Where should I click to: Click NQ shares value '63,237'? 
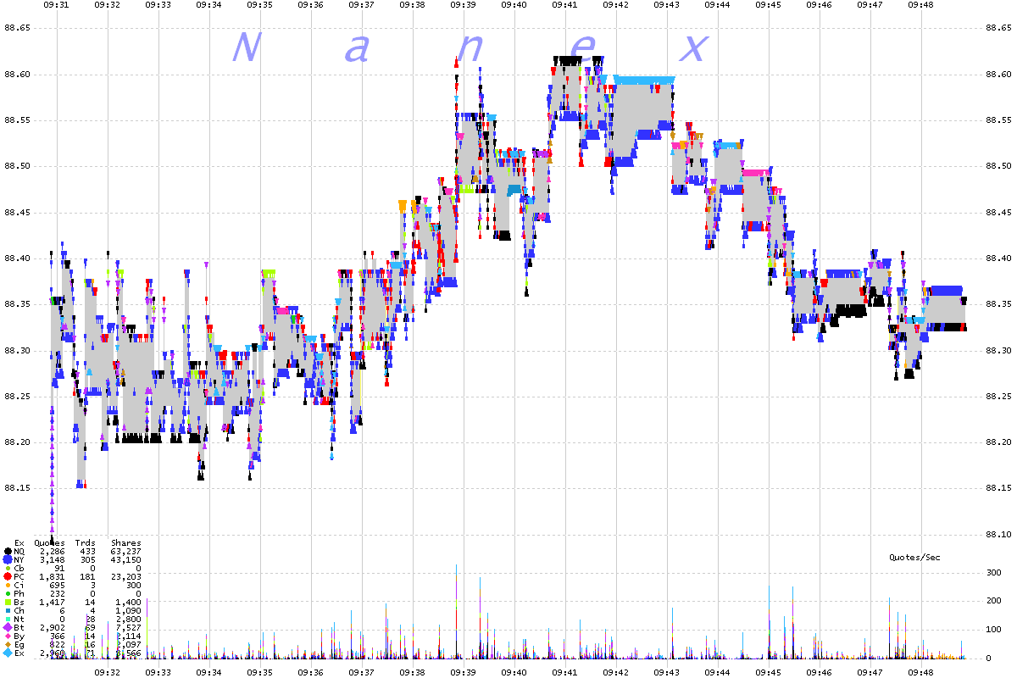126,551
